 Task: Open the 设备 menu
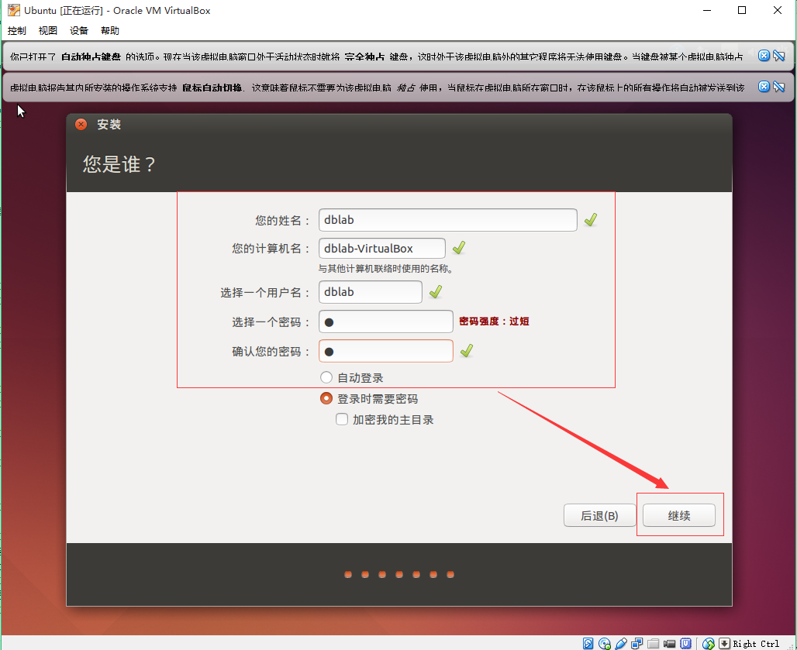click(79, 30)
